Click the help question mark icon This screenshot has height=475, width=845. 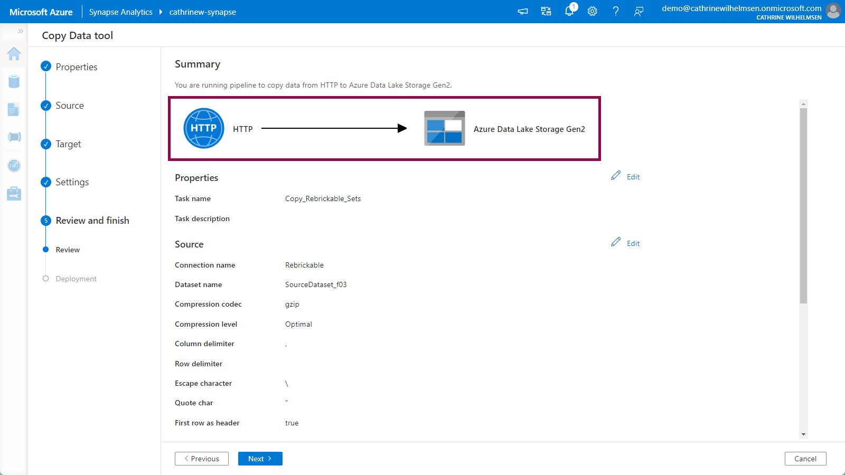click(x=616, y=11)
